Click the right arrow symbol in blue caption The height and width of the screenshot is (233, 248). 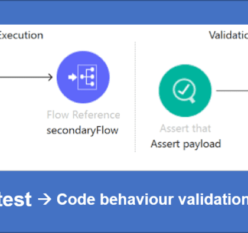click(x=44, y=199)
